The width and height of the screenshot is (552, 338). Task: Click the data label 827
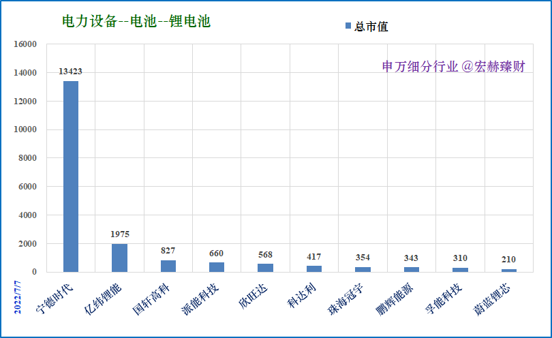pos(168,251)
